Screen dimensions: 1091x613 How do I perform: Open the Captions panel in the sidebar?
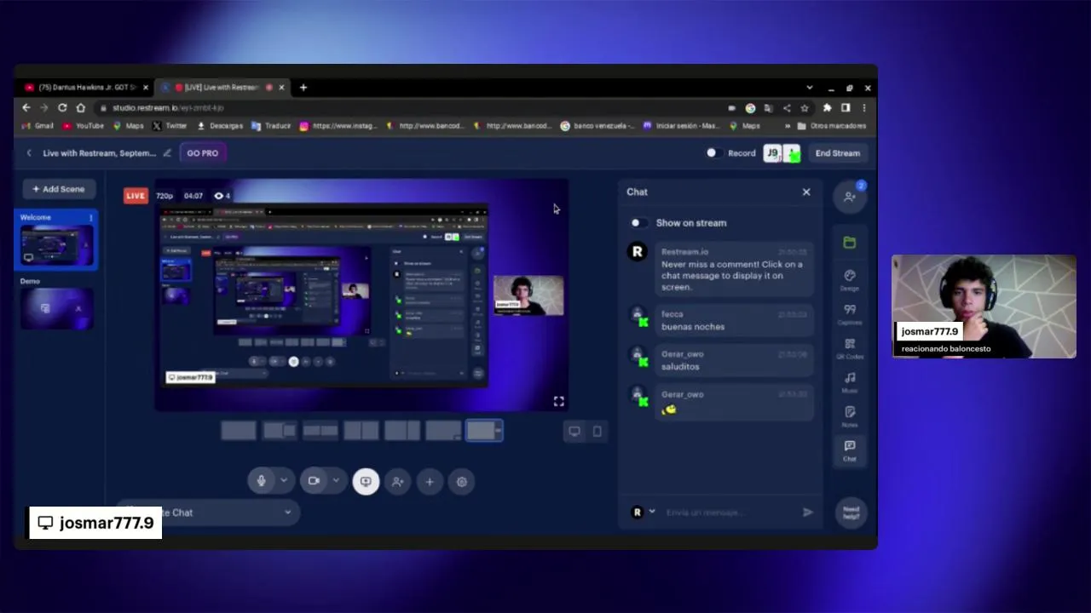[850, 314]
